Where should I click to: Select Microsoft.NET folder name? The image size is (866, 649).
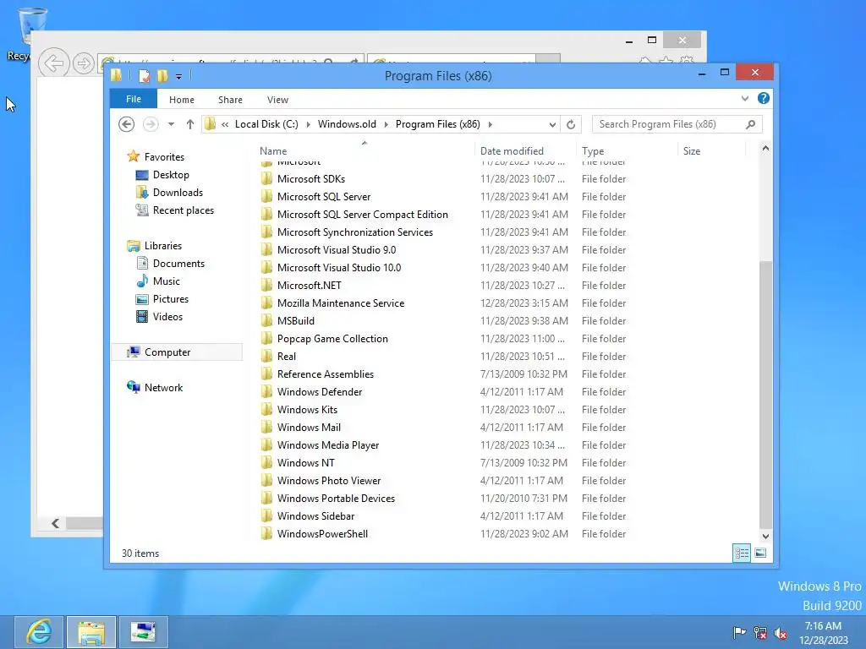pos(310,286)
